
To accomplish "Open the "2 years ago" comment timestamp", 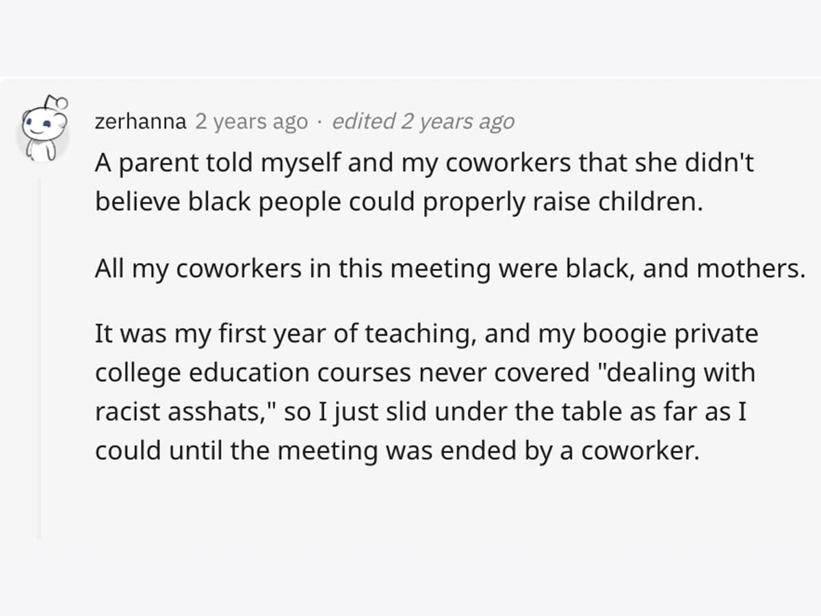I will [251, 122].
